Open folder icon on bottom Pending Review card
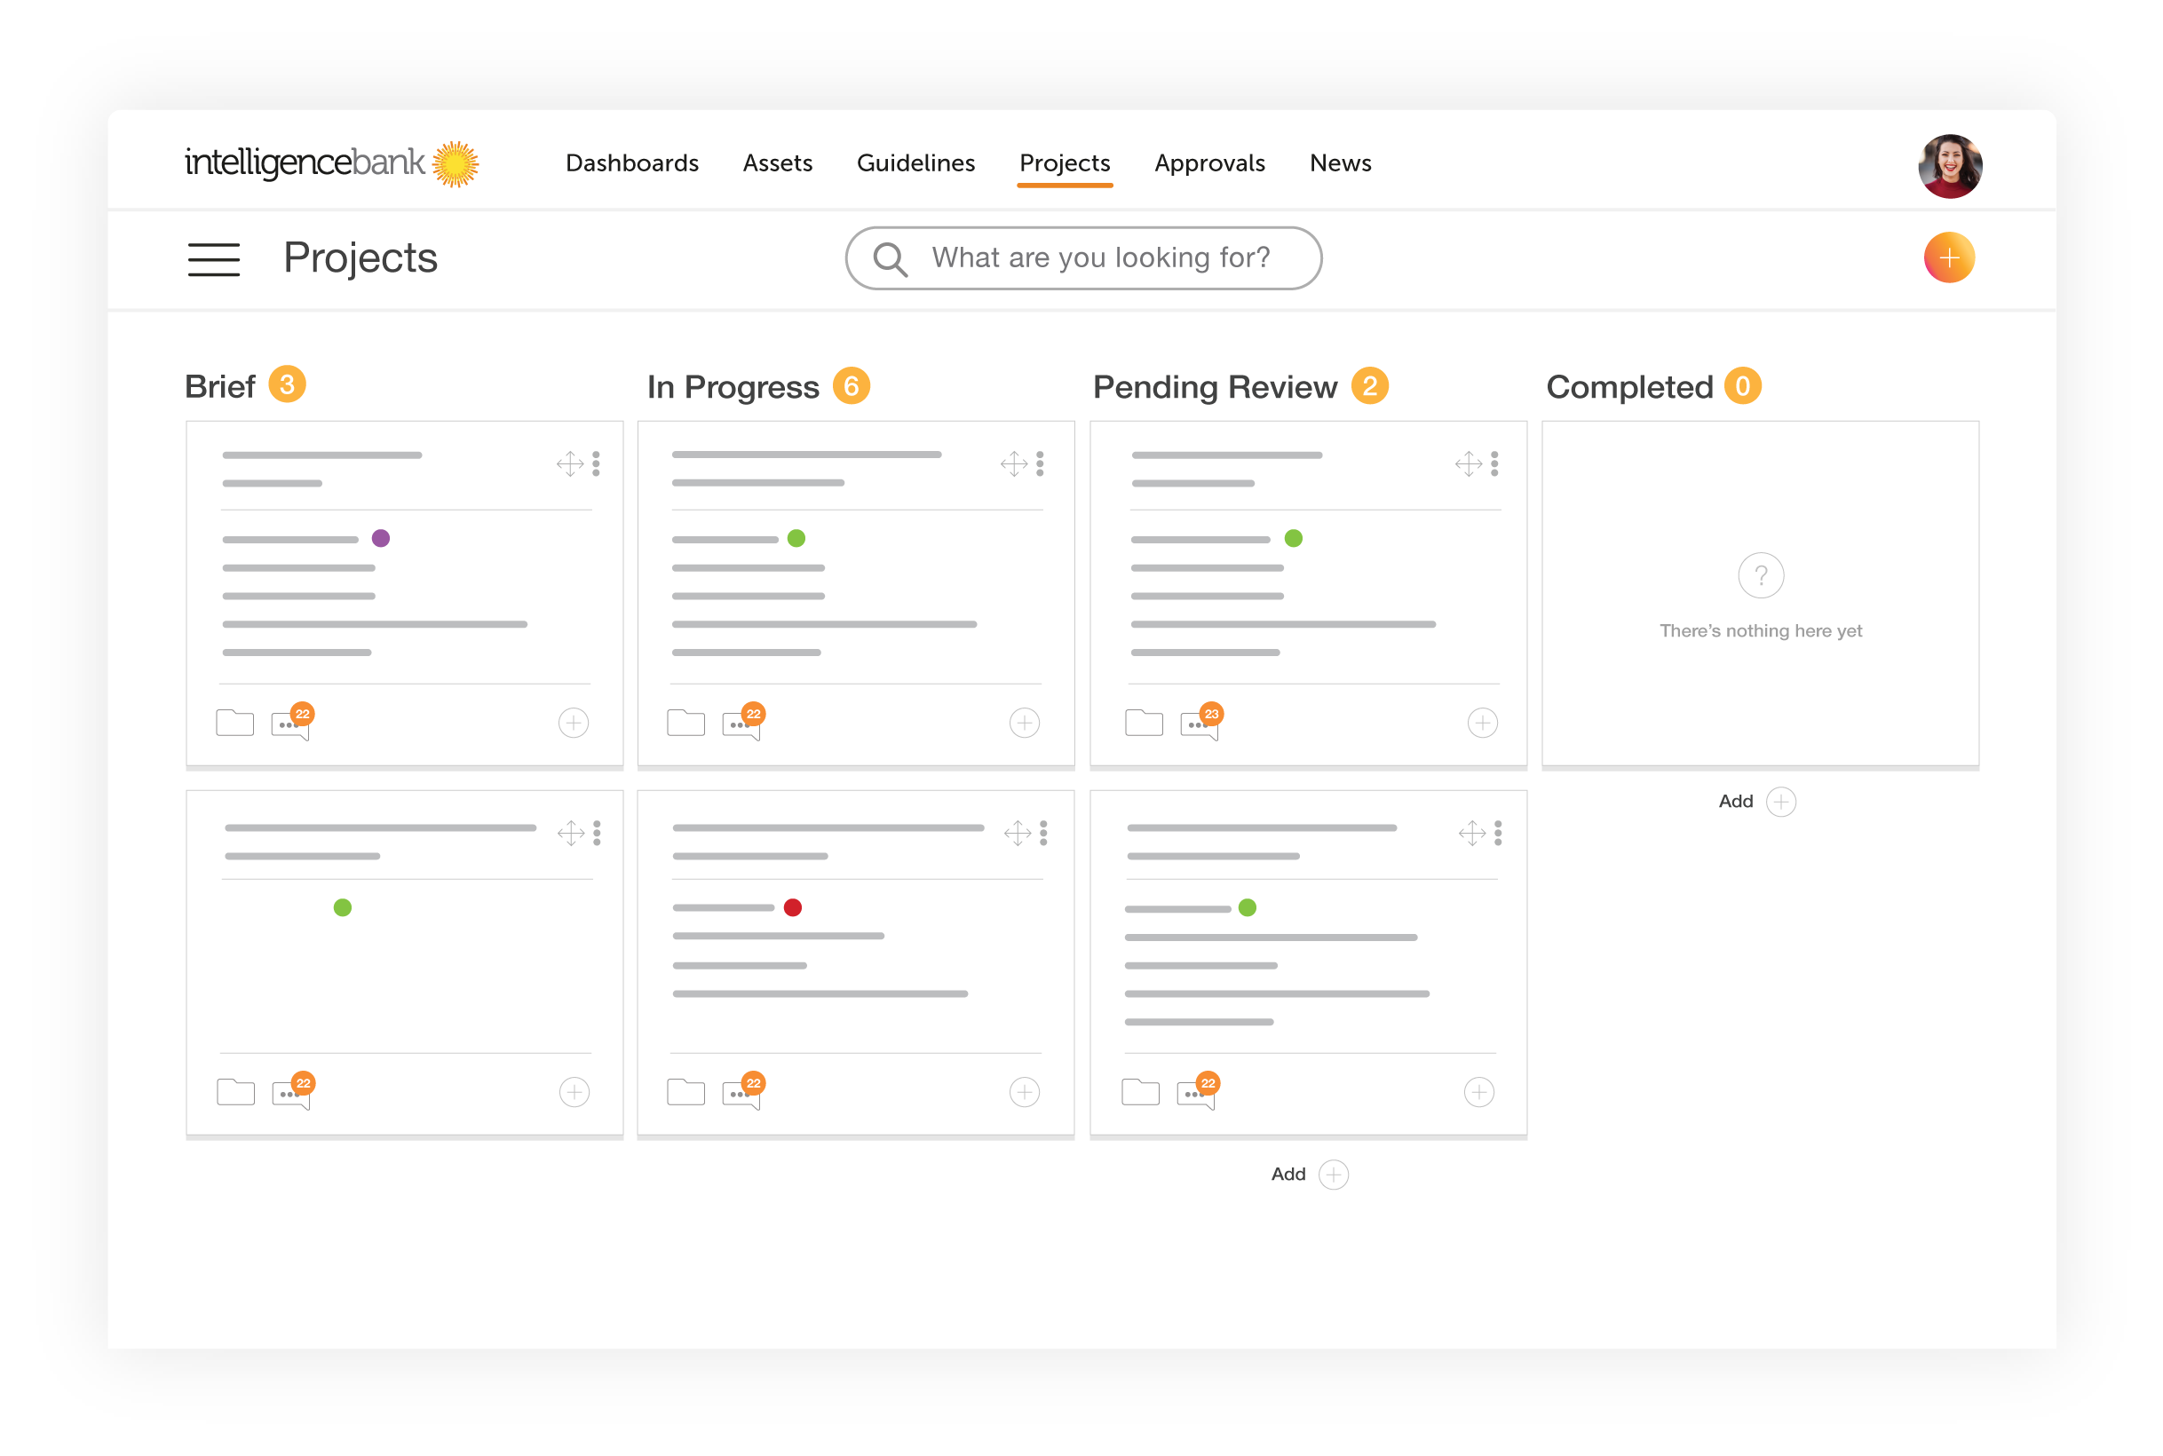 pyautogui.click(x=1139, y=1092)
